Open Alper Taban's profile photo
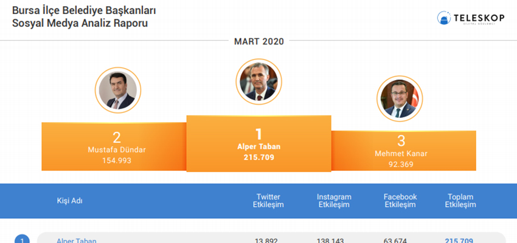517x243 pixels. point(259,81)
